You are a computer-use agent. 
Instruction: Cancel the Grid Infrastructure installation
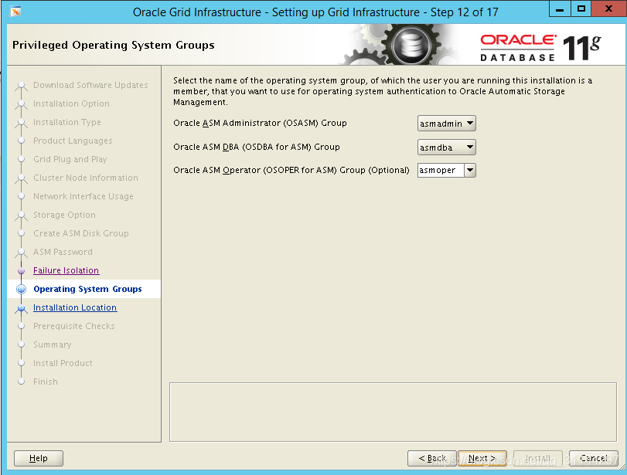pyautogui.click(x=594, y=458)
